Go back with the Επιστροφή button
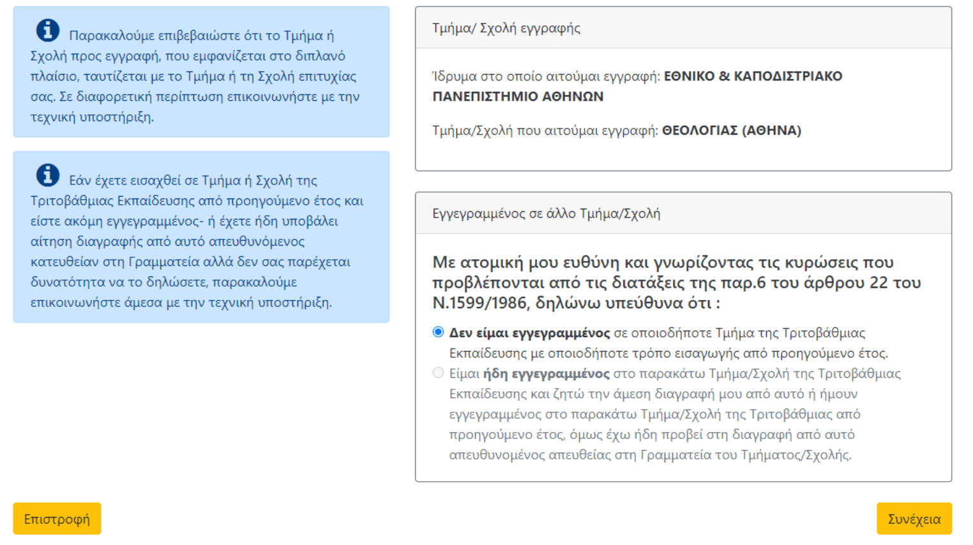Viewport: 973px width, 545px height. (57, 519)
